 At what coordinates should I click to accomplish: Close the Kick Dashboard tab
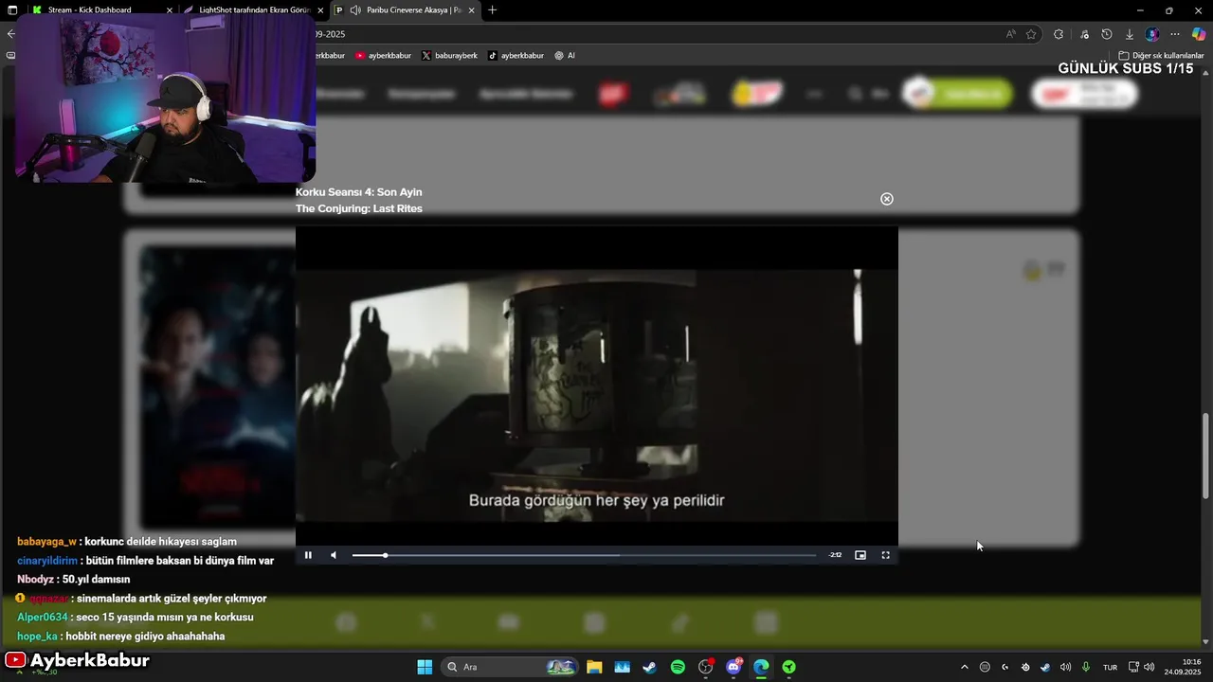click(x=170, y=9)
